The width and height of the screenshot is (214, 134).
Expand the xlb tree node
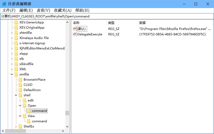pyautogui.click(x=12, y=59)
